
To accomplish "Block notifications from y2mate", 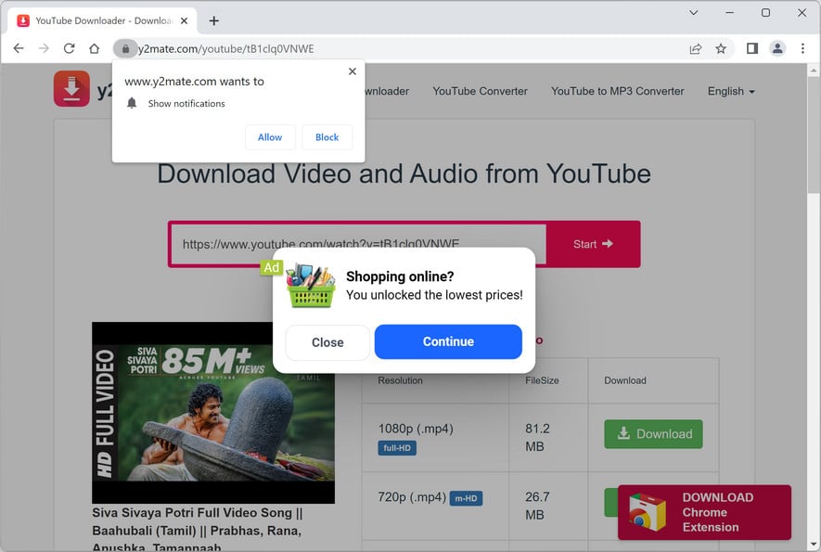I will pos(327,137).
